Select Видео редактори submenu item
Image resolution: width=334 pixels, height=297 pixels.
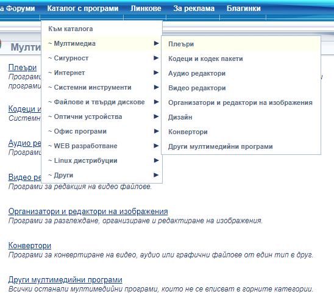241,88
